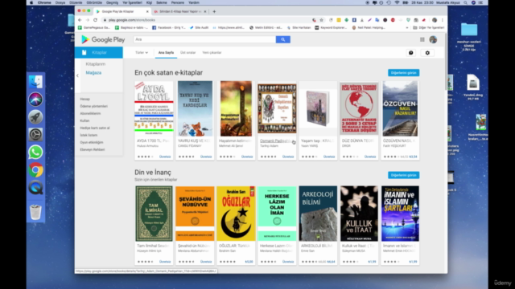Open WhatsApp from the Dock
The height and width of the screenshot is (289, 515).
click(x=35, y=153)
